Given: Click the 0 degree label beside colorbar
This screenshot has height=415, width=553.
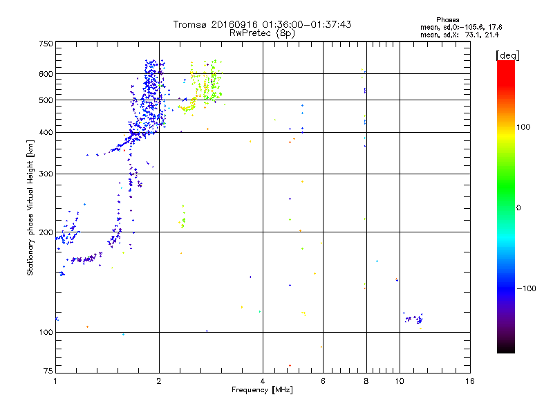Looking at the screenshot, I should [x=518, y=207].
